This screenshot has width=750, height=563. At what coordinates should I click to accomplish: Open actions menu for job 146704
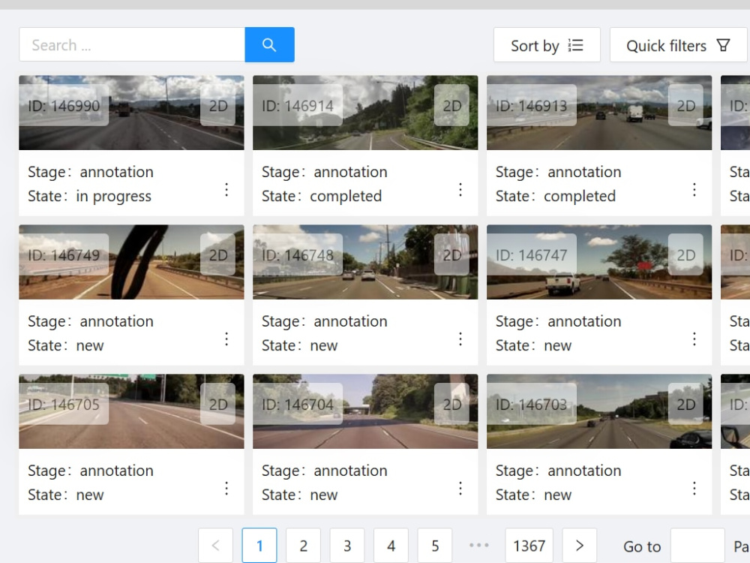coord(460,489)
